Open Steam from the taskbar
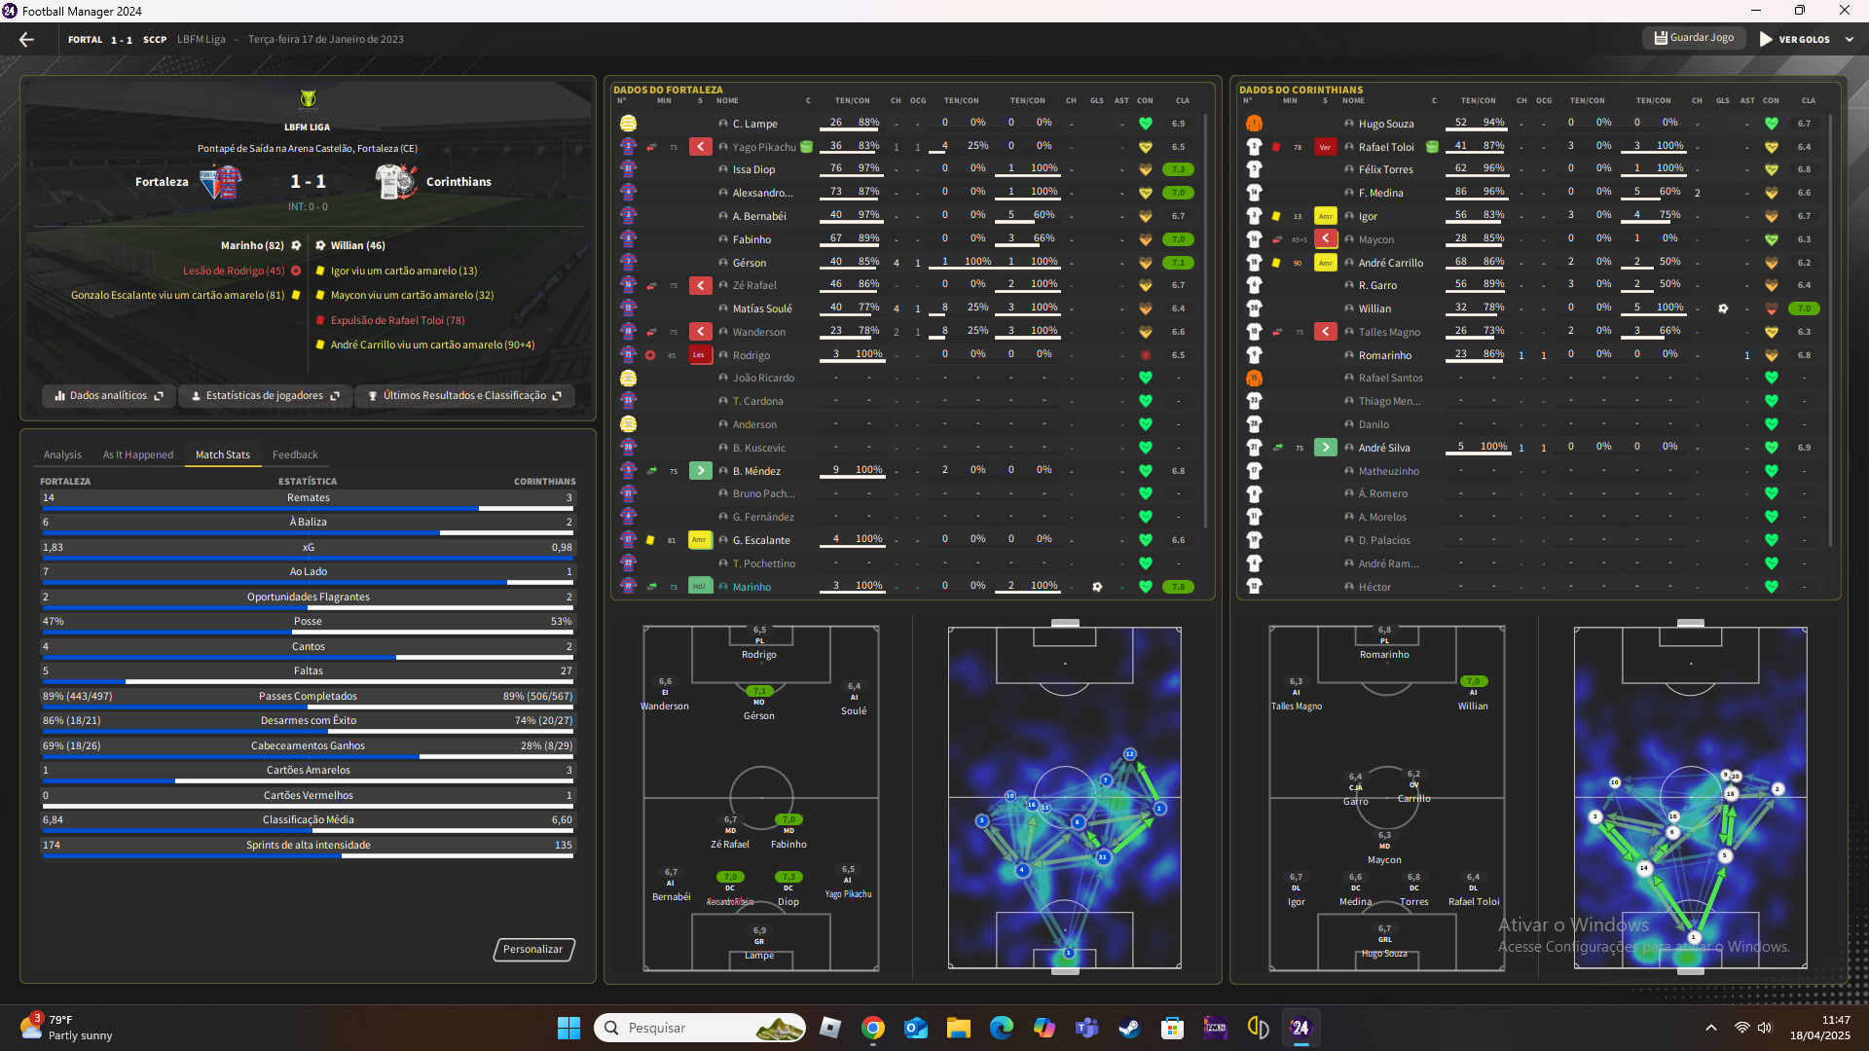 click(1129, 1028)
